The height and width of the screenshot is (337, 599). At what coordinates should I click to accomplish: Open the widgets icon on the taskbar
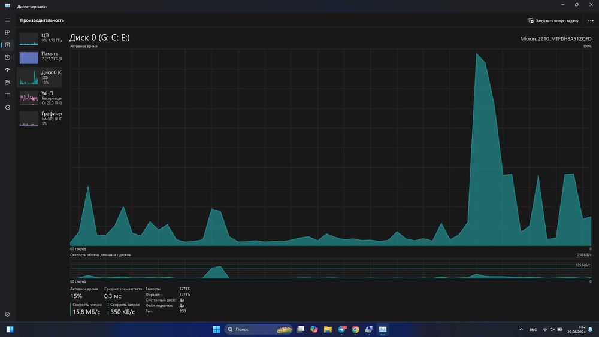pyautogui.click(x=10, y=329)
